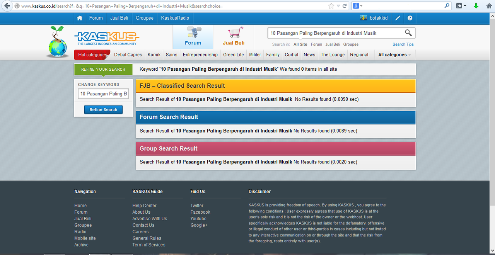Viewport: 495px width, 255px height.
Task: Open Jual Beli in the blue top bar
Action: (119, 18)
